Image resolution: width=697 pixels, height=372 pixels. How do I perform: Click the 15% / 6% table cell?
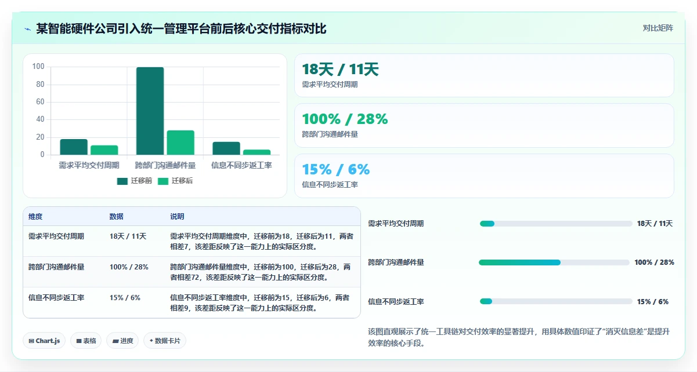(125, 298)
